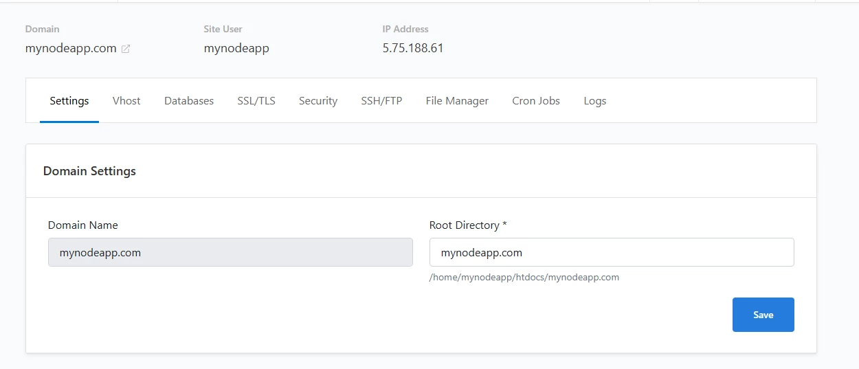Click the IP Address label
This screenshot has height=369, width=859.
coord(405,29)
